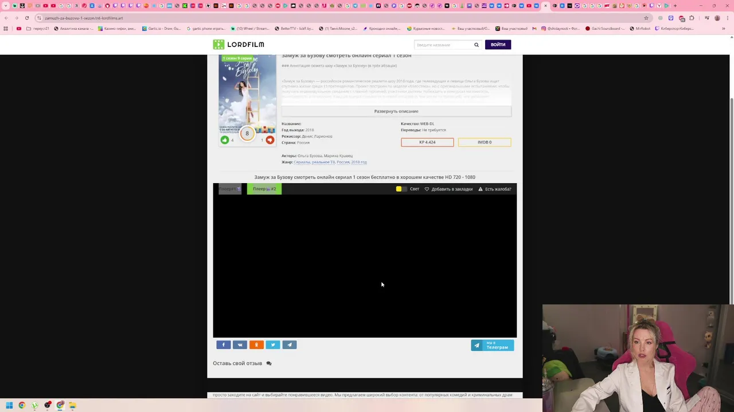Click the Денис Ларионов director text
The height and width of the screenshot is (412, 734).
click(x=317, y=136)
